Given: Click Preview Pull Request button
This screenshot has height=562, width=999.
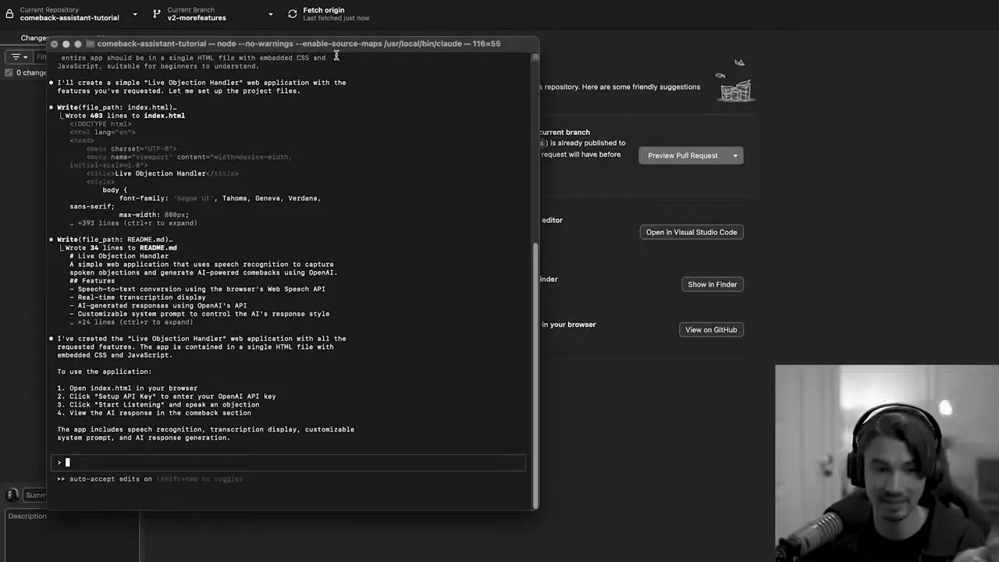Looking at the screenshot, I should click(683, 155).
